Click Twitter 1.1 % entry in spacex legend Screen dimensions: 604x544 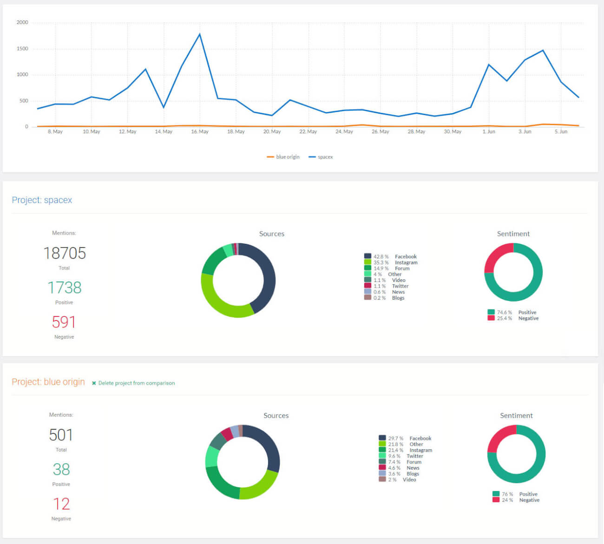pyautogui.click(x=386, y=286)
